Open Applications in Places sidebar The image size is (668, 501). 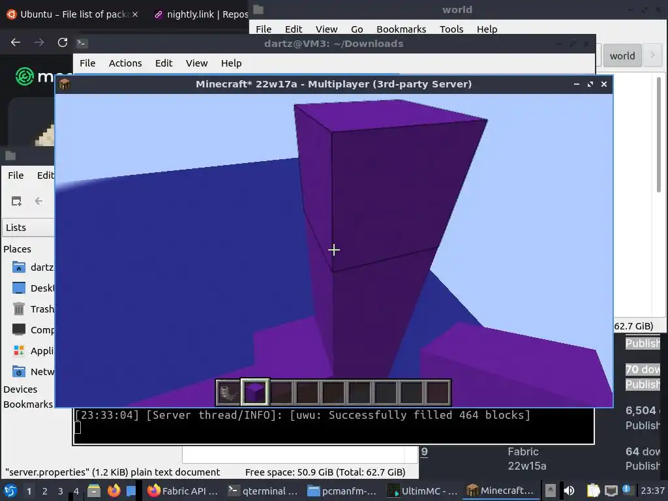coord(33,350)
